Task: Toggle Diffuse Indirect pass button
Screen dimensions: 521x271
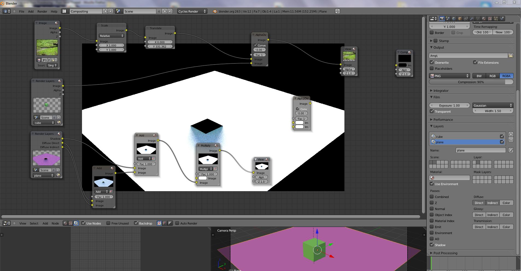Action: click(493, 203)
